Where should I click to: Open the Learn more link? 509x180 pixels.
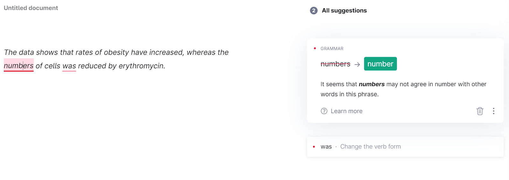(x=346, y=111)
